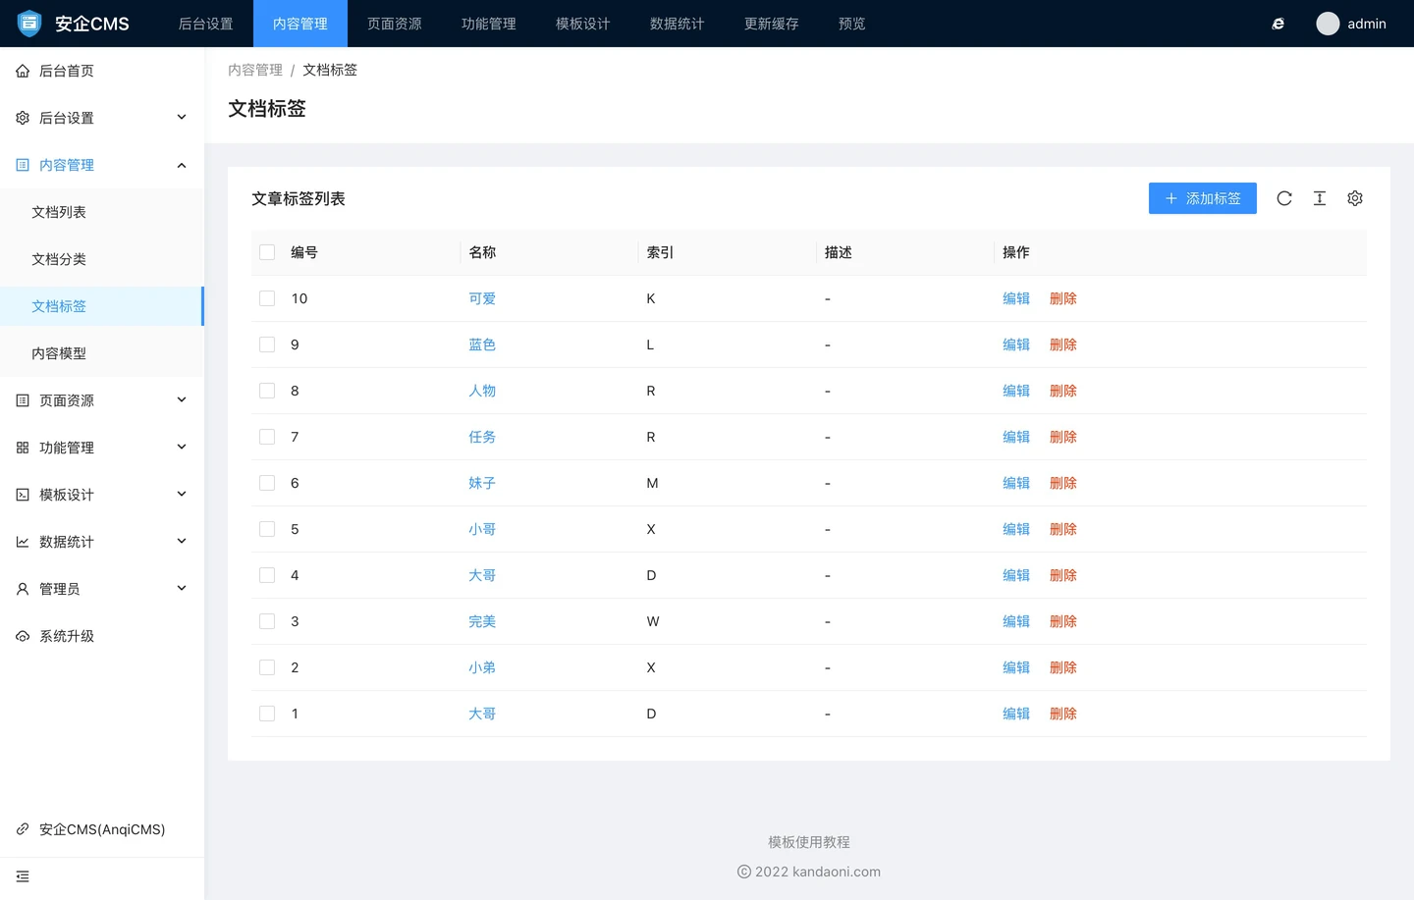Select the checkbox for tag row 6
Screen dimensions: 1414x900
tap(267, 483)
